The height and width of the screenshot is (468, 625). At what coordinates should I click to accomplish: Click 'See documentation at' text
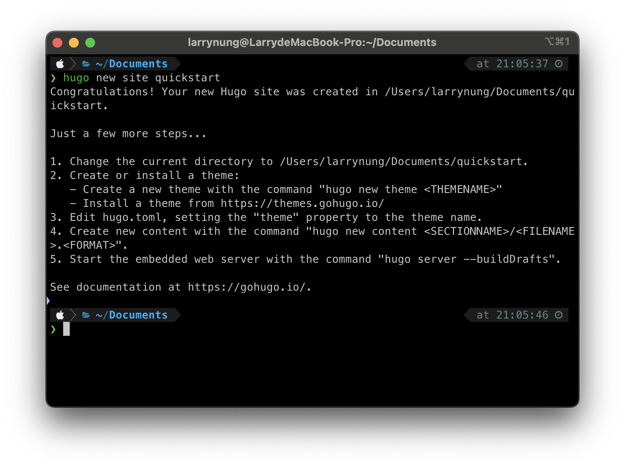116,287
